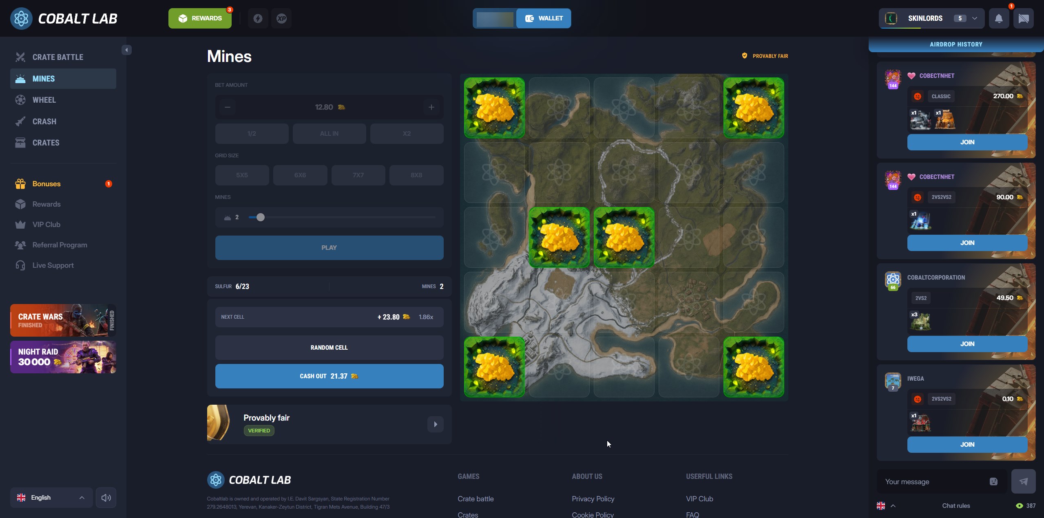Toggle the sound speaker icon
This screenshot has width=1044, height=518.
[106, 498]
